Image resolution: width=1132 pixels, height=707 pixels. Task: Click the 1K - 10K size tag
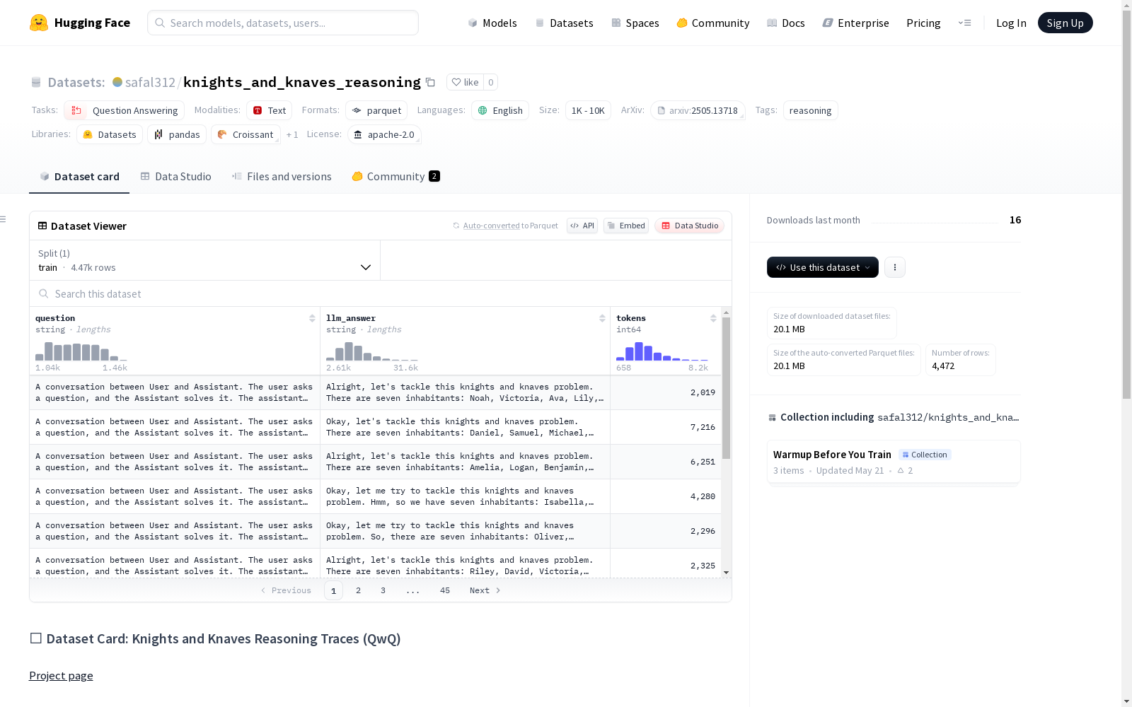588,110
